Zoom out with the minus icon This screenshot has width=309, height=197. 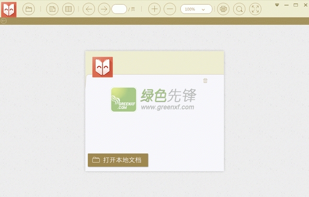[x=170, y=9]
